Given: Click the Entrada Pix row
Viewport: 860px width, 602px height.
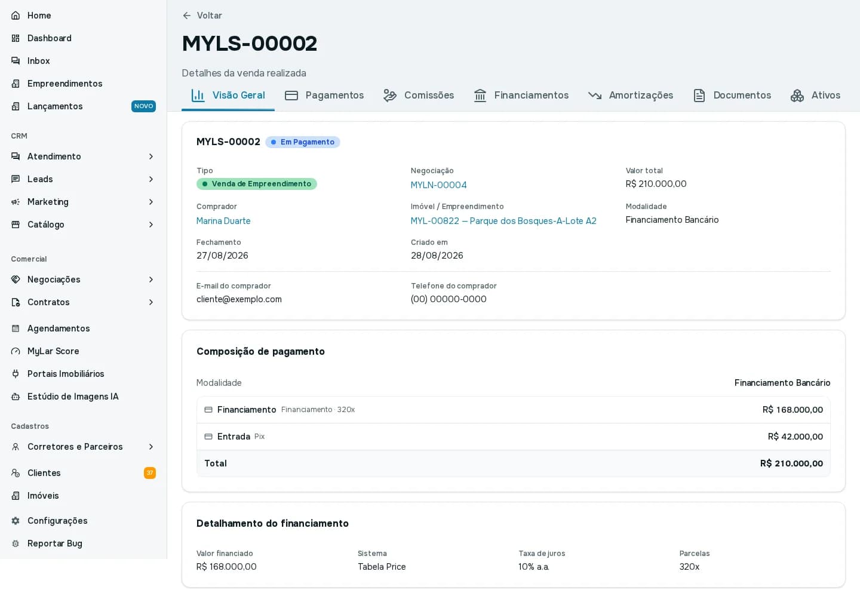Looking at the screenshot, I should click(514, 437).
